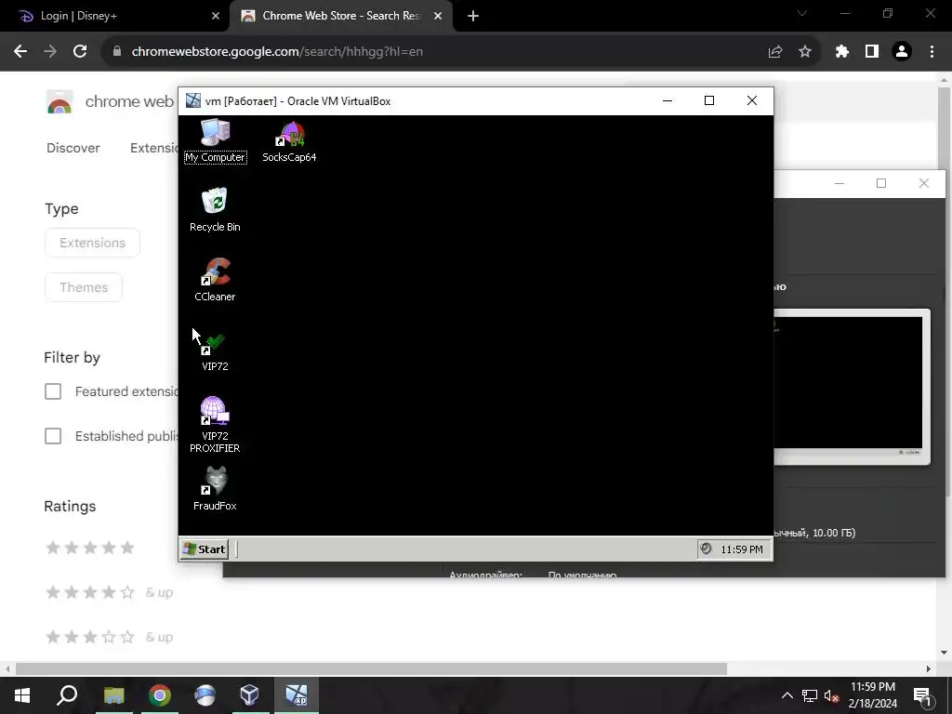Filter type by Themes
Screen dimensions: 952x714
coord(84,288)
